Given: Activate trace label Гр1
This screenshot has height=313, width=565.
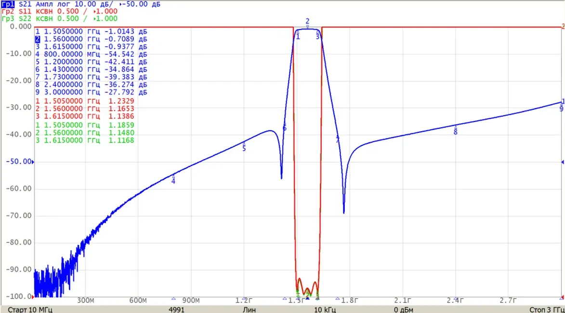Looking at the screenshot, I should (x=8, y=4).
